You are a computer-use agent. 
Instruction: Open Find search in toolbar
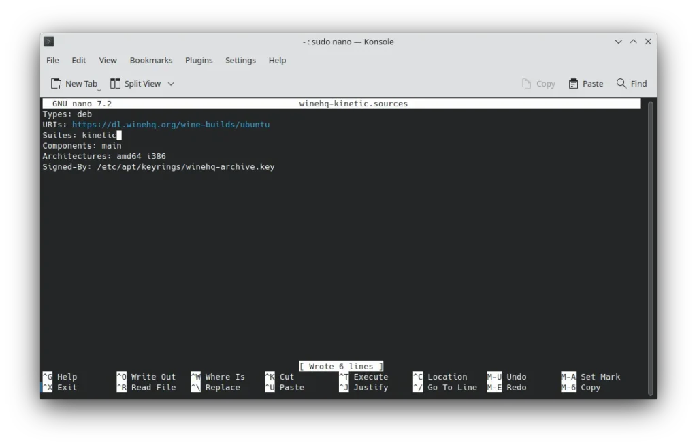[631, 84]
